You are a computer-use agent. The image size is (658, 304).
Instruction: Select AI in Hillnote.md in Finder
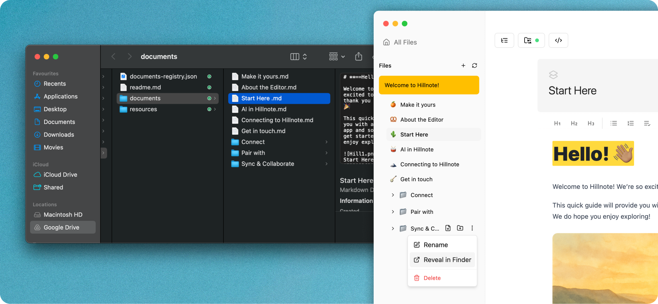(x=279, y=109)
